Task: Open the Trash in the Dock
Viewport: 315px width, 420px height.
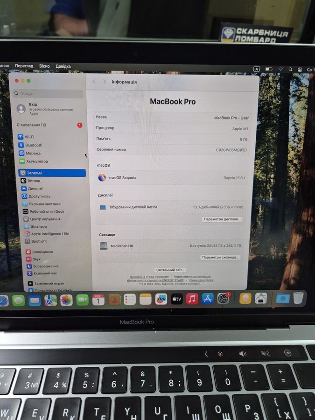Action: click(298, 298)
